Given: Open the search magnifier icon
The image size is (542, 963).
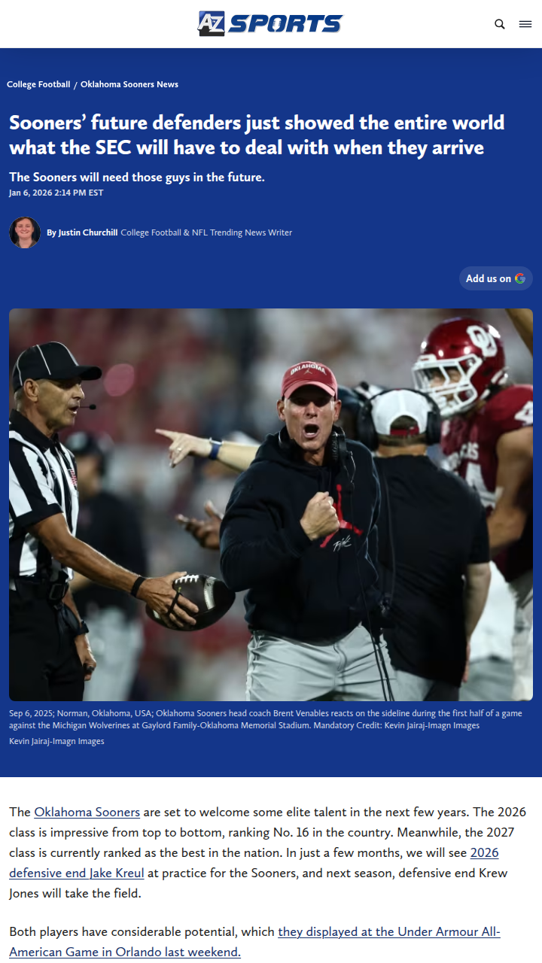Looking at the screenshot, I should (x=500, y=24).
